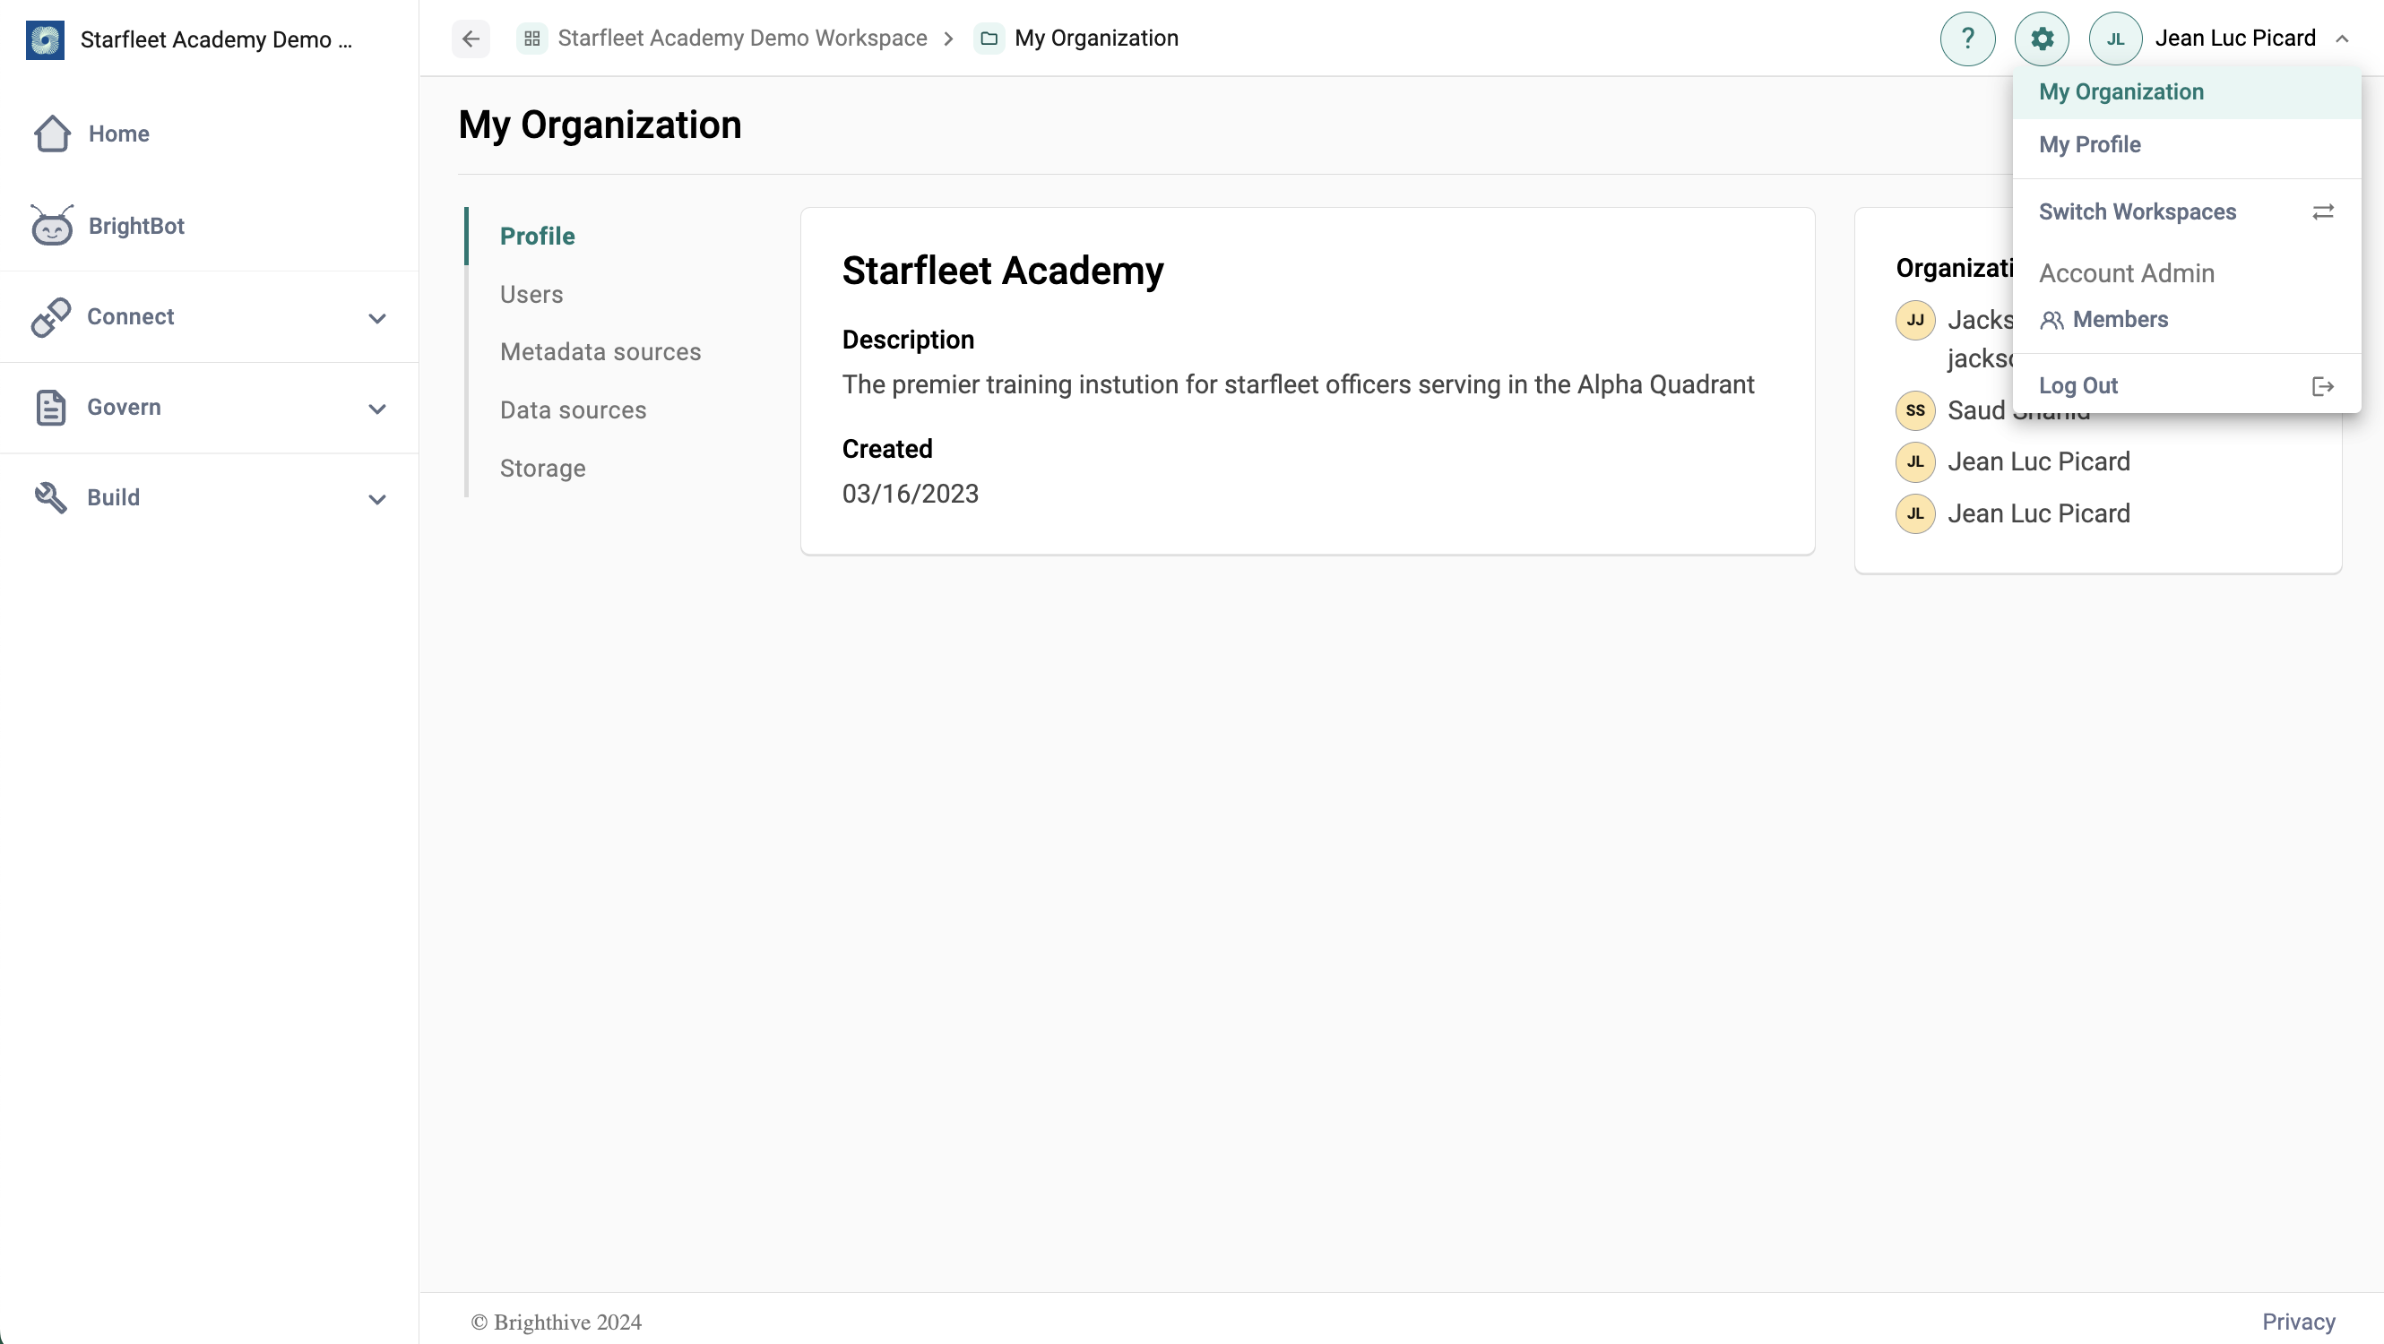Screen dimensions: 2384x1344
Task: Click the Switch Workspaces swap arrows icon
Action: tap(2323, 211)
